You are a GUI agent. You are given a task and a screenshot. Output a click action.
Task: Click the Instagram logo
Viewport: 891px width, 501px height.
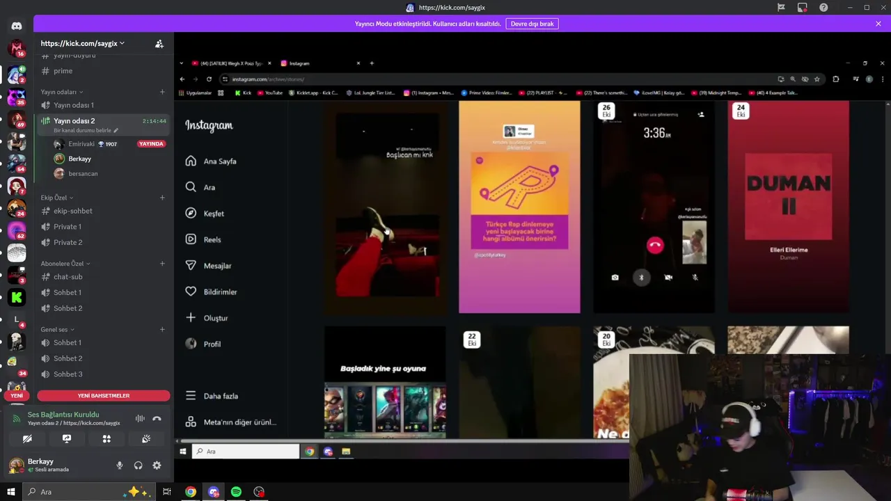209,126
